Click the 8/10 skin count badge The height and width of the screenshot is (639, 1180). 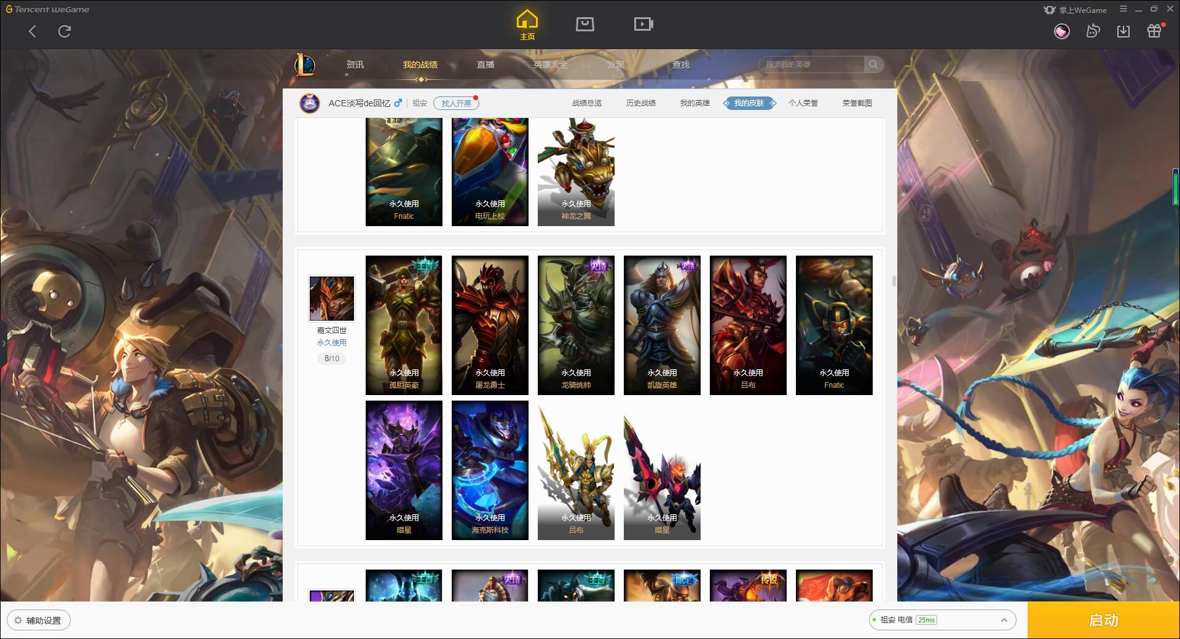coord(332,359)
